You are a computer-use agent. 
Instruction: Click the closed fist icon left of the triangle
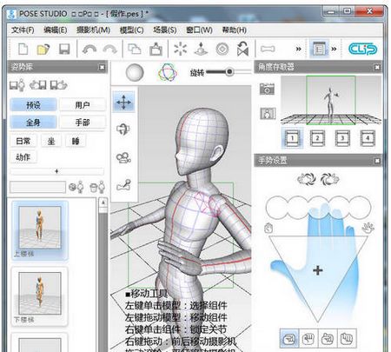pyautogui.click(x=268, y=228)
